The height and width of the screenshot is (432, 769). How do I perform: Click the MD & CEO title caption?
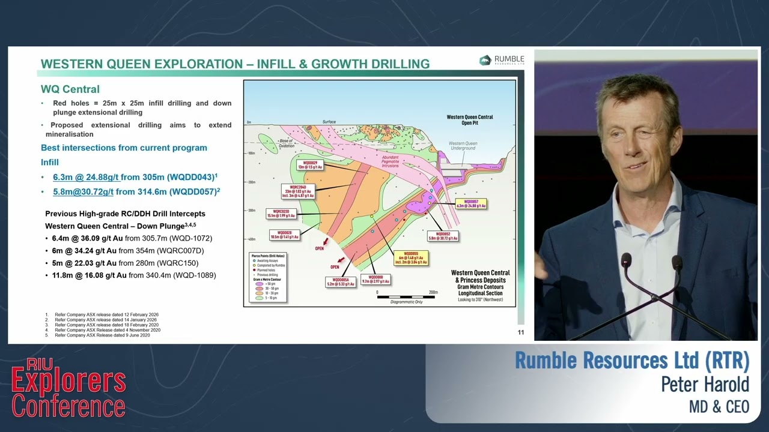click(x=719, y=407)
